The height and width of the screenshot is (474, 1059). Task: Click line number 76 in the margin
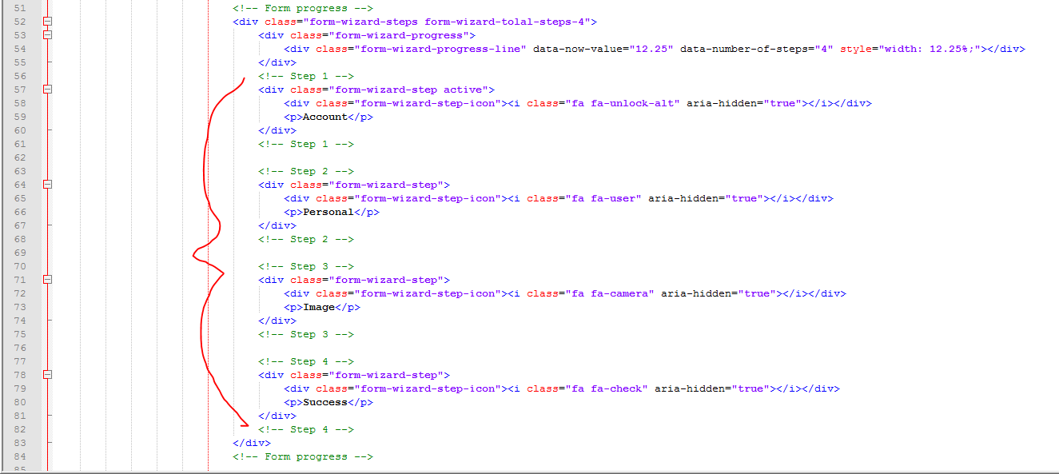20,348
